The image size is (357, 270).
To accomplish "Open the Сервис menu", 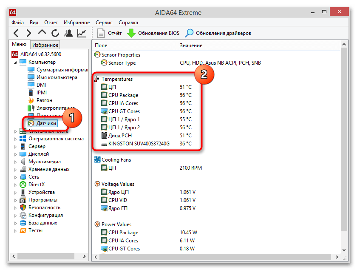I will click(104, 23).
